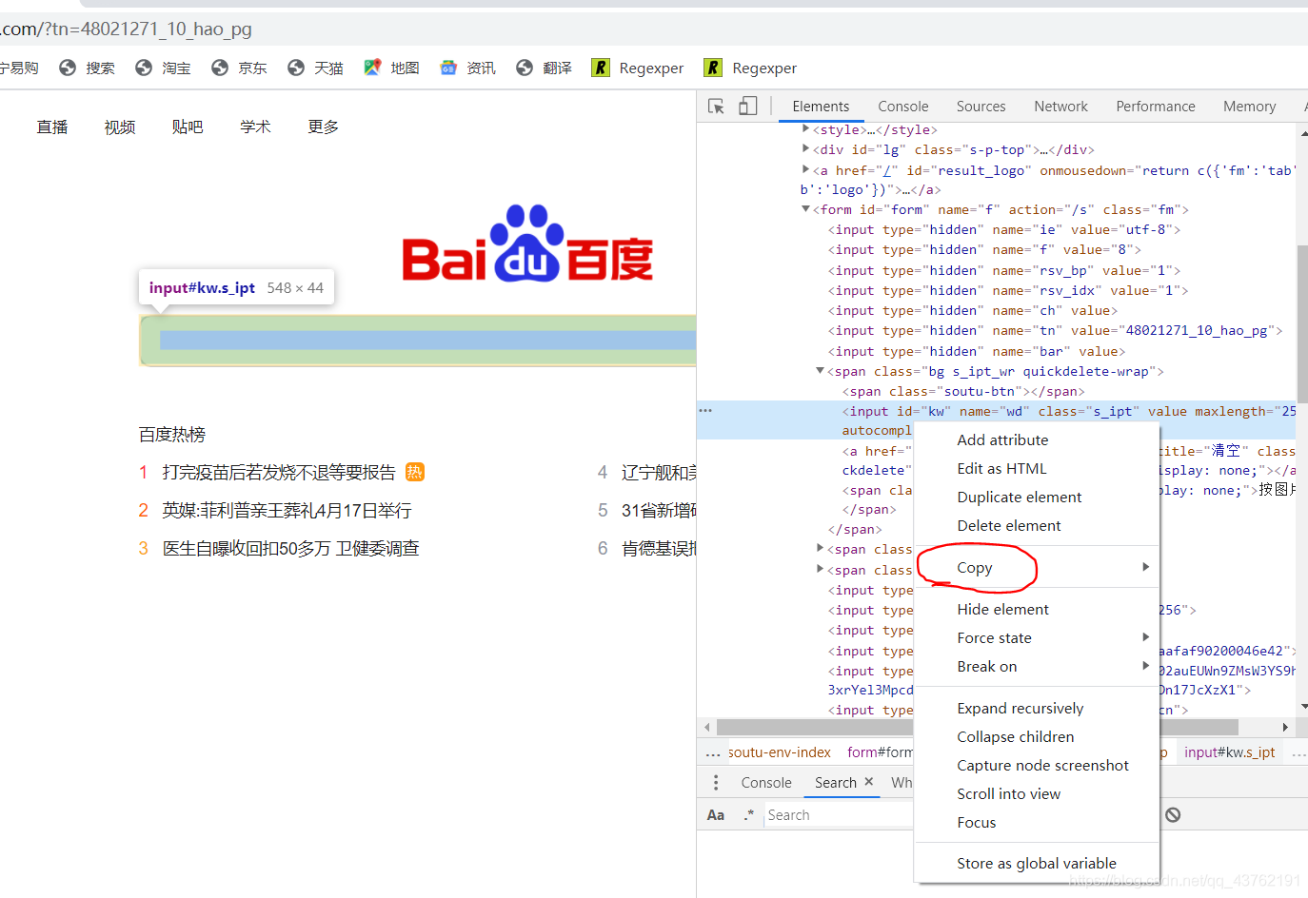
Task: Click the 热 badge on first hot item
Action: (x=415, y=472)
